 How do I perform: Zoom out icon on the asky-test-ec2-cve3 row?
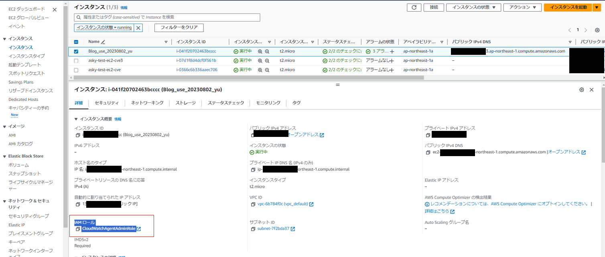point(267,60)
